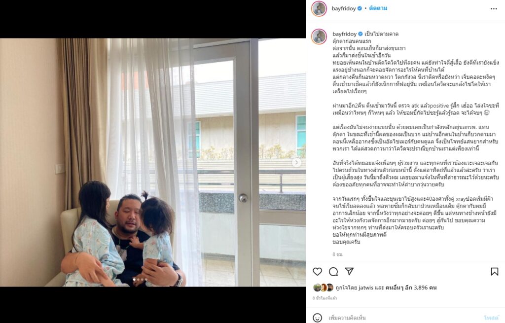This screenshot has width=505, height=323.
Task: Open comments via speech bubble icon
Action: [x=333, y=272]
